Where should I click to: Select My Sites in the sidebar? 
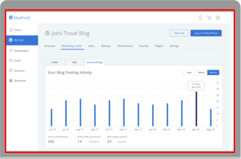tap(22, 40)
